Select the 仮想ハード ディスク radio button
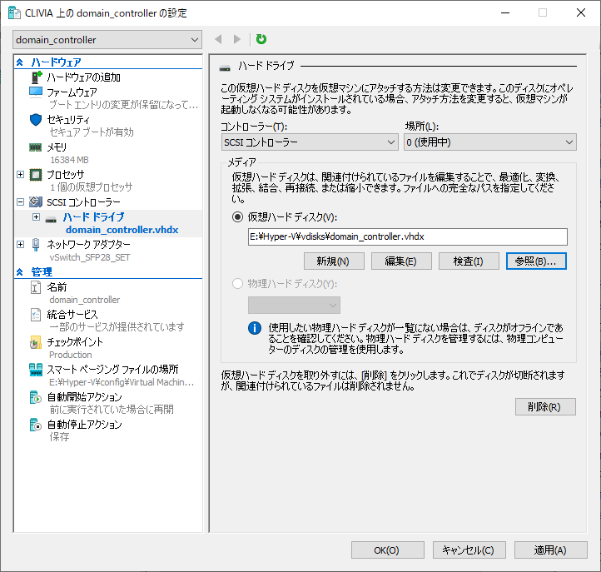 (237, 217)
